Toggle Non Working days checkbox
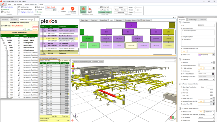This screenshot has height=122, width=217. click(19, 10)
